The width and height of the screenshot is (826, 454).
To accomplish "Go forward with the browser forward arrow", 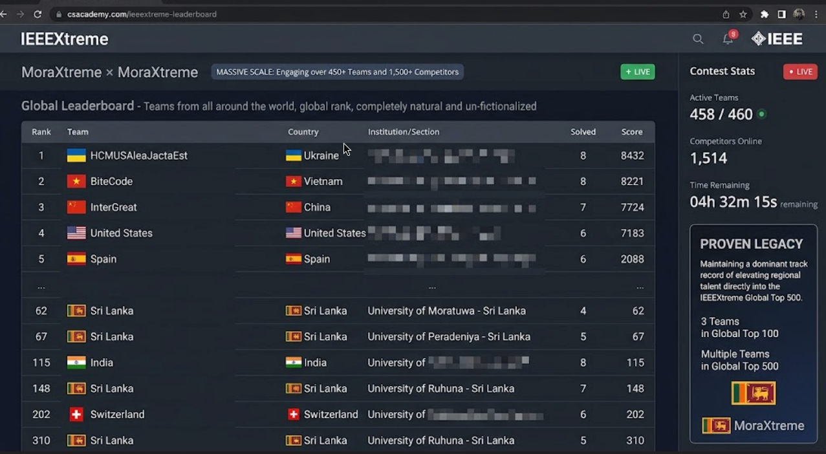I will click(20, 14).
